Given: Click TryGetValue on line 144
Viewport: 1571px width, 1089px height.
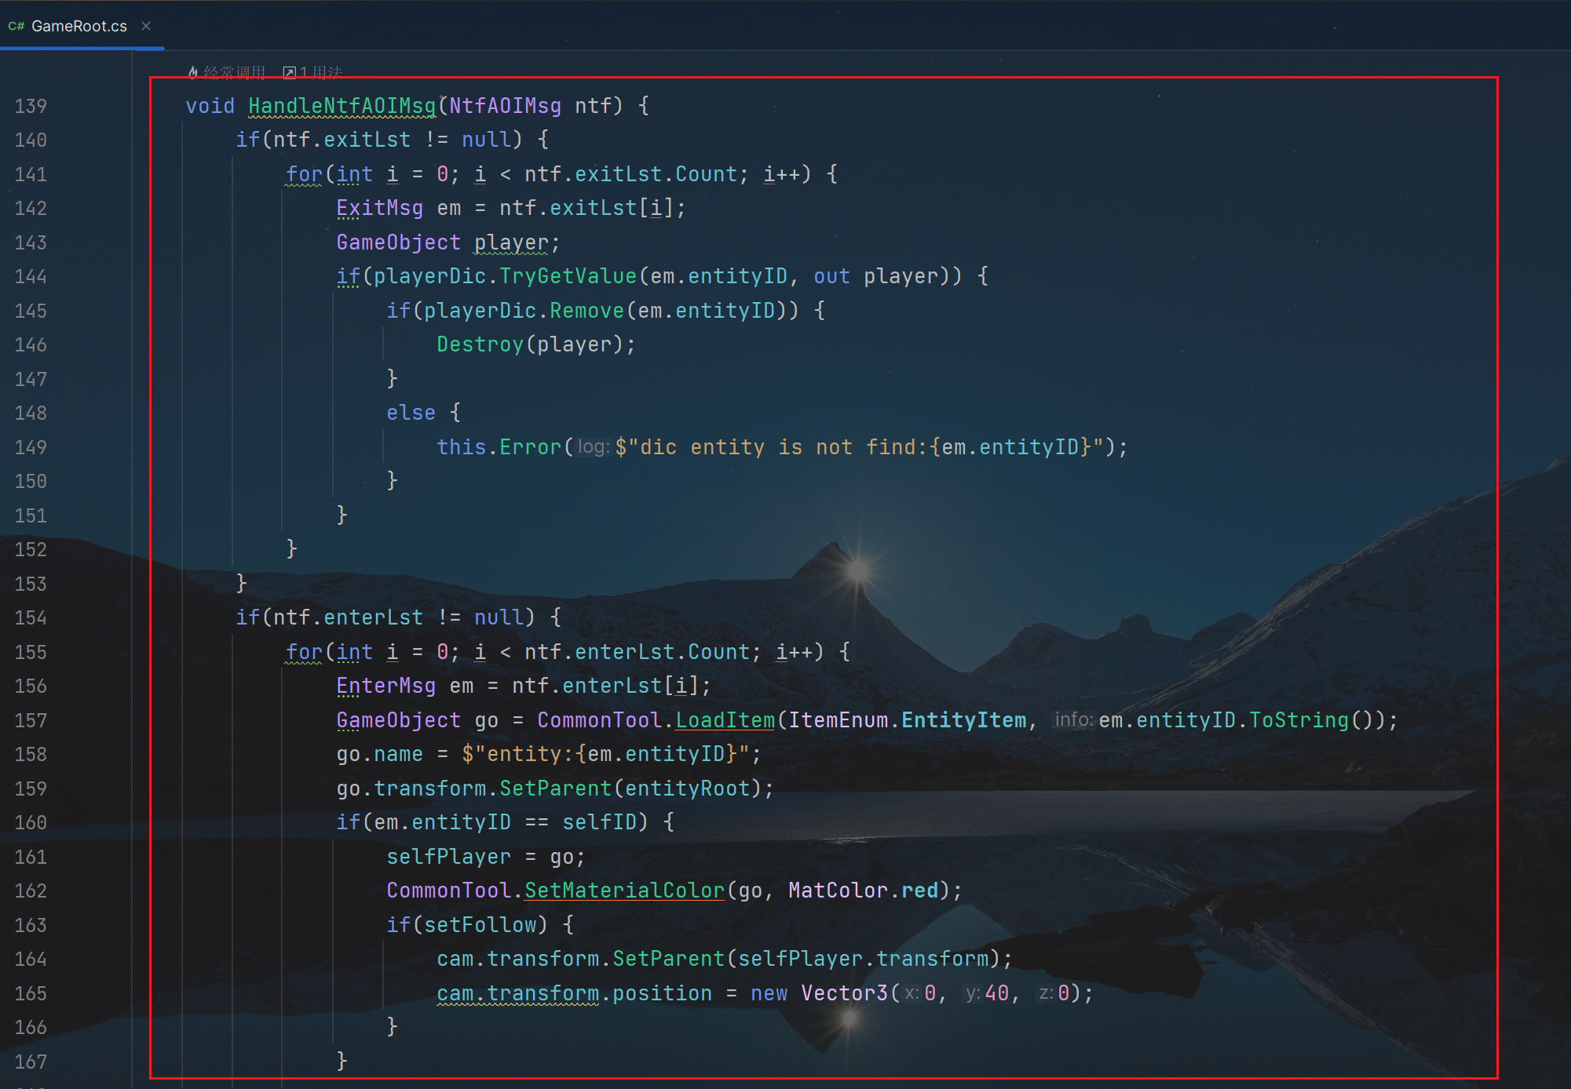Looking at the screenshot, I should click(568, 276).
